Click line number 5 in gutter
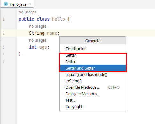The image size is (155, 124). (x=4, y=62)
